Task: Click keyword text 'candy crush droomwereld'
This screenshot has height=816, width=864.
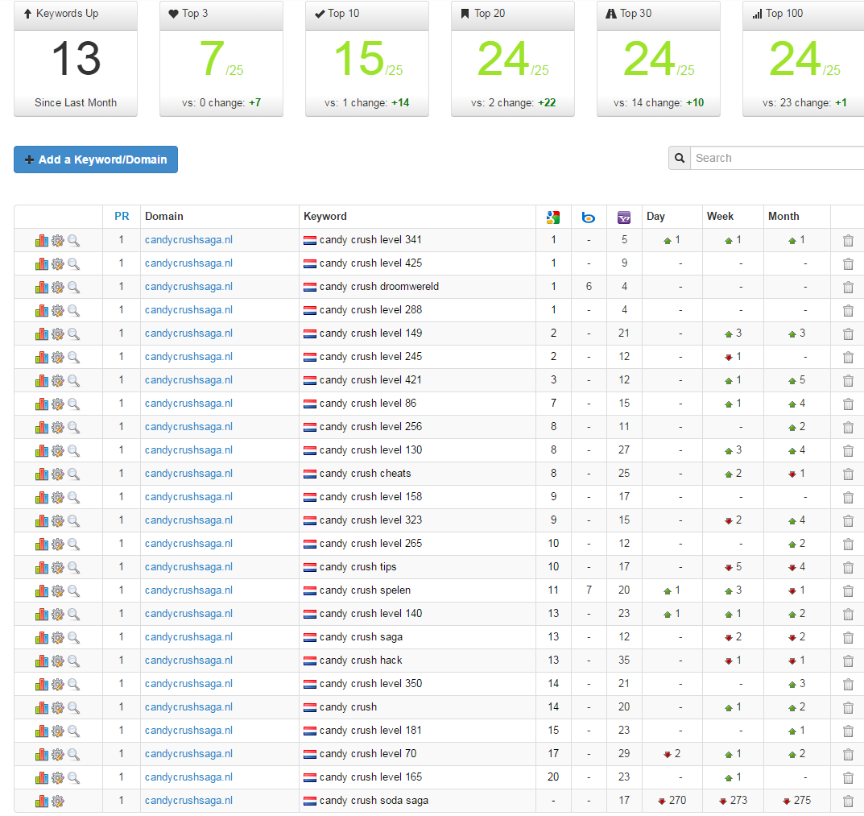Action: pos(379,287)
